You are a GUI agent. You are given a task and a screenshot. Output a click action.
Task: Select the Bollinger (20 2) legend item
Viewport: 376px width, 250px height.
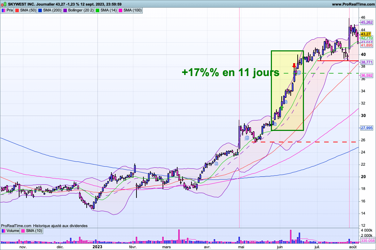pos(78,10)
